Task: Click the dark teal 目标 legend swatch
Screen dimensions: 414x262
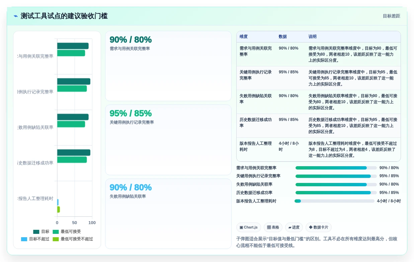Action: pos(36,232)
